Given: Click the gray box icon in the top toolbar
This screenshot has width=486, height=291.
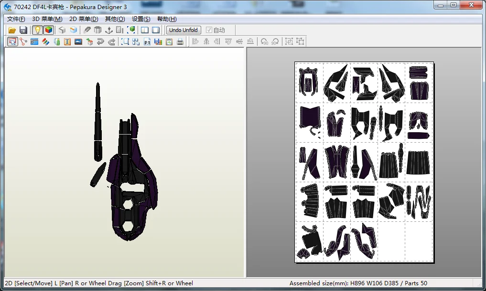Looking at the screenshot, I should (x=62, y=30).
